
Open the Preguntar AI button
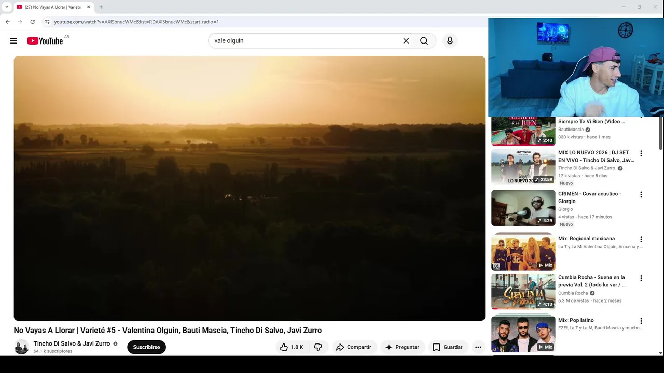pos(402,347)
